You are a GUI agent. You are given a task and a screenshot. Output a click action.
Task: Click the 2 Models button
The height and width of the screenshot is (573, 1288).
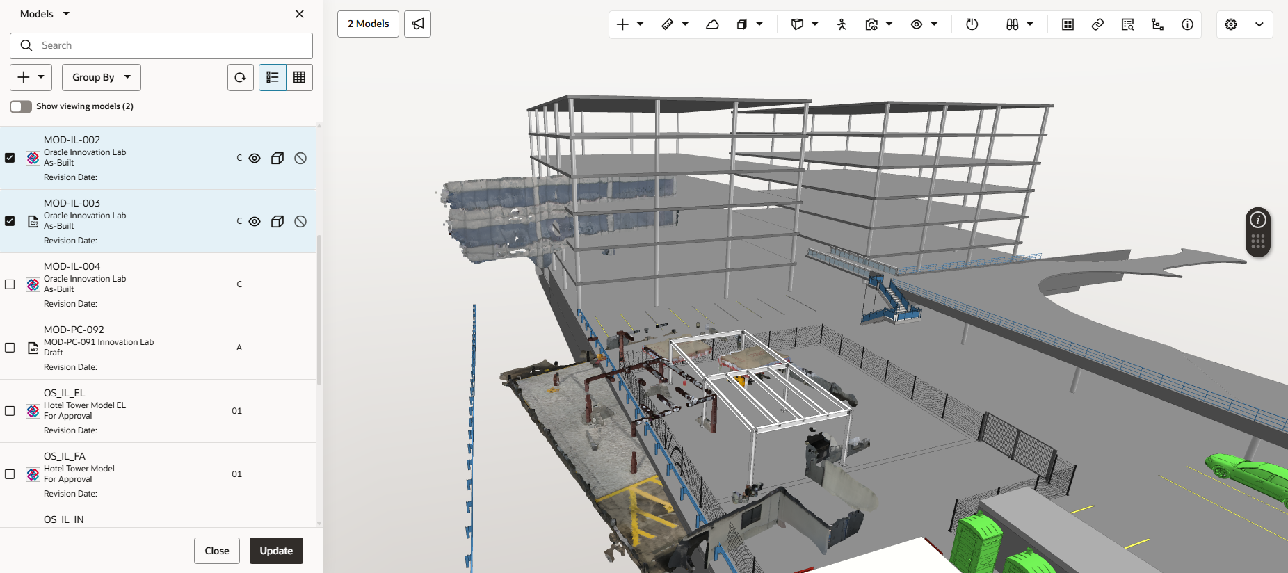pos(368,24)
